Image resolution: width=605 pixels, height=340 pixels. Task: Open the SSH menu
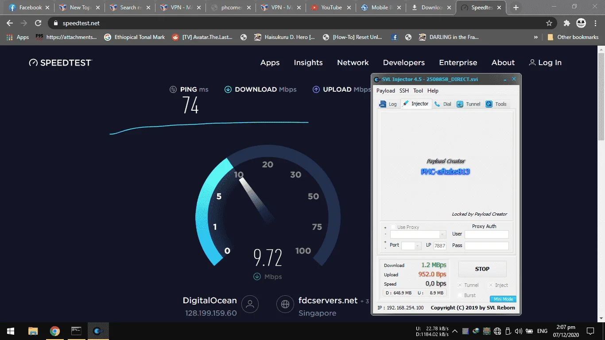(x=404, y=91)
